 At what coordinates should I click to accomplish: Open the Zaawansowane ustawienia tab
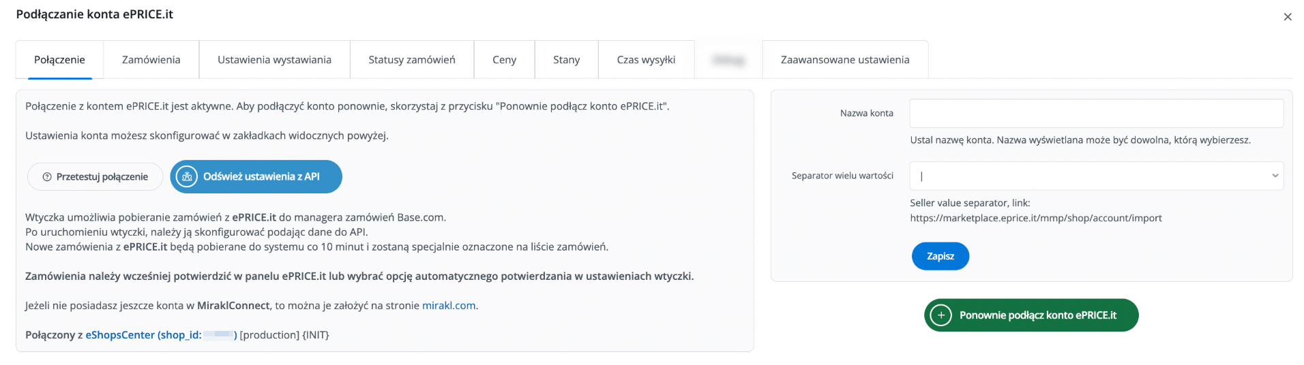[844, 60]
